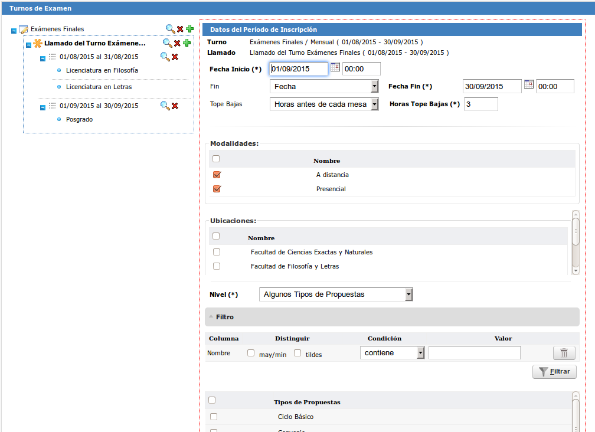Click trash icon to remove Nombre filter
The width and height of the screenshot is (595, 432).
[x=564, y=353]
